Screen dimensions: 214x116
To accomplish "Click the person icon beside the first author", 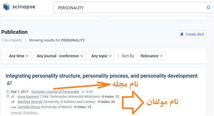I will [8, 96].
